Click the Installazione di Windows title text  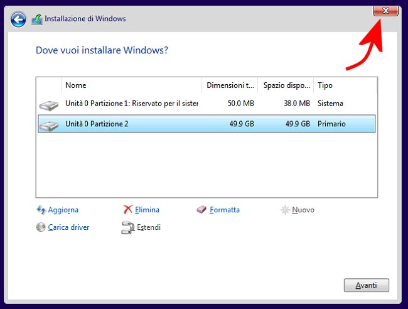(85, 19)
